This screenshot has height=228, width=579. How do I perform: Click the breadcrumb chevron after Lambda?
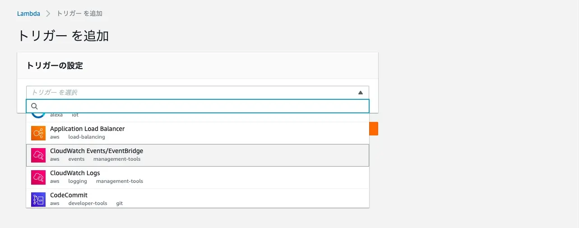pyautogui.click(x=48, y=14)
